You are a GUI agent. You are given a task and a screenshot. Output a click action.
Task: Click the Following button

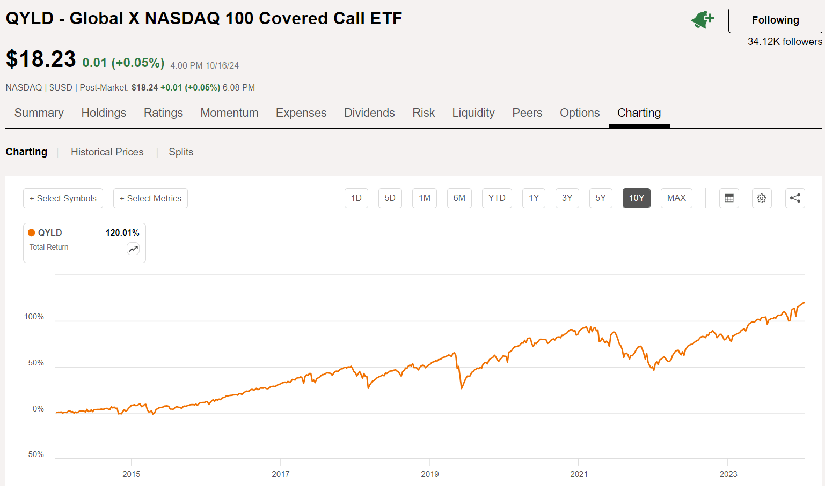tap(775, 19)
